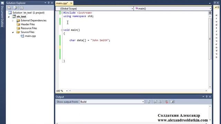221x124 pixels.
Task: Close the Solution Explorer panel
Action: 52,3
